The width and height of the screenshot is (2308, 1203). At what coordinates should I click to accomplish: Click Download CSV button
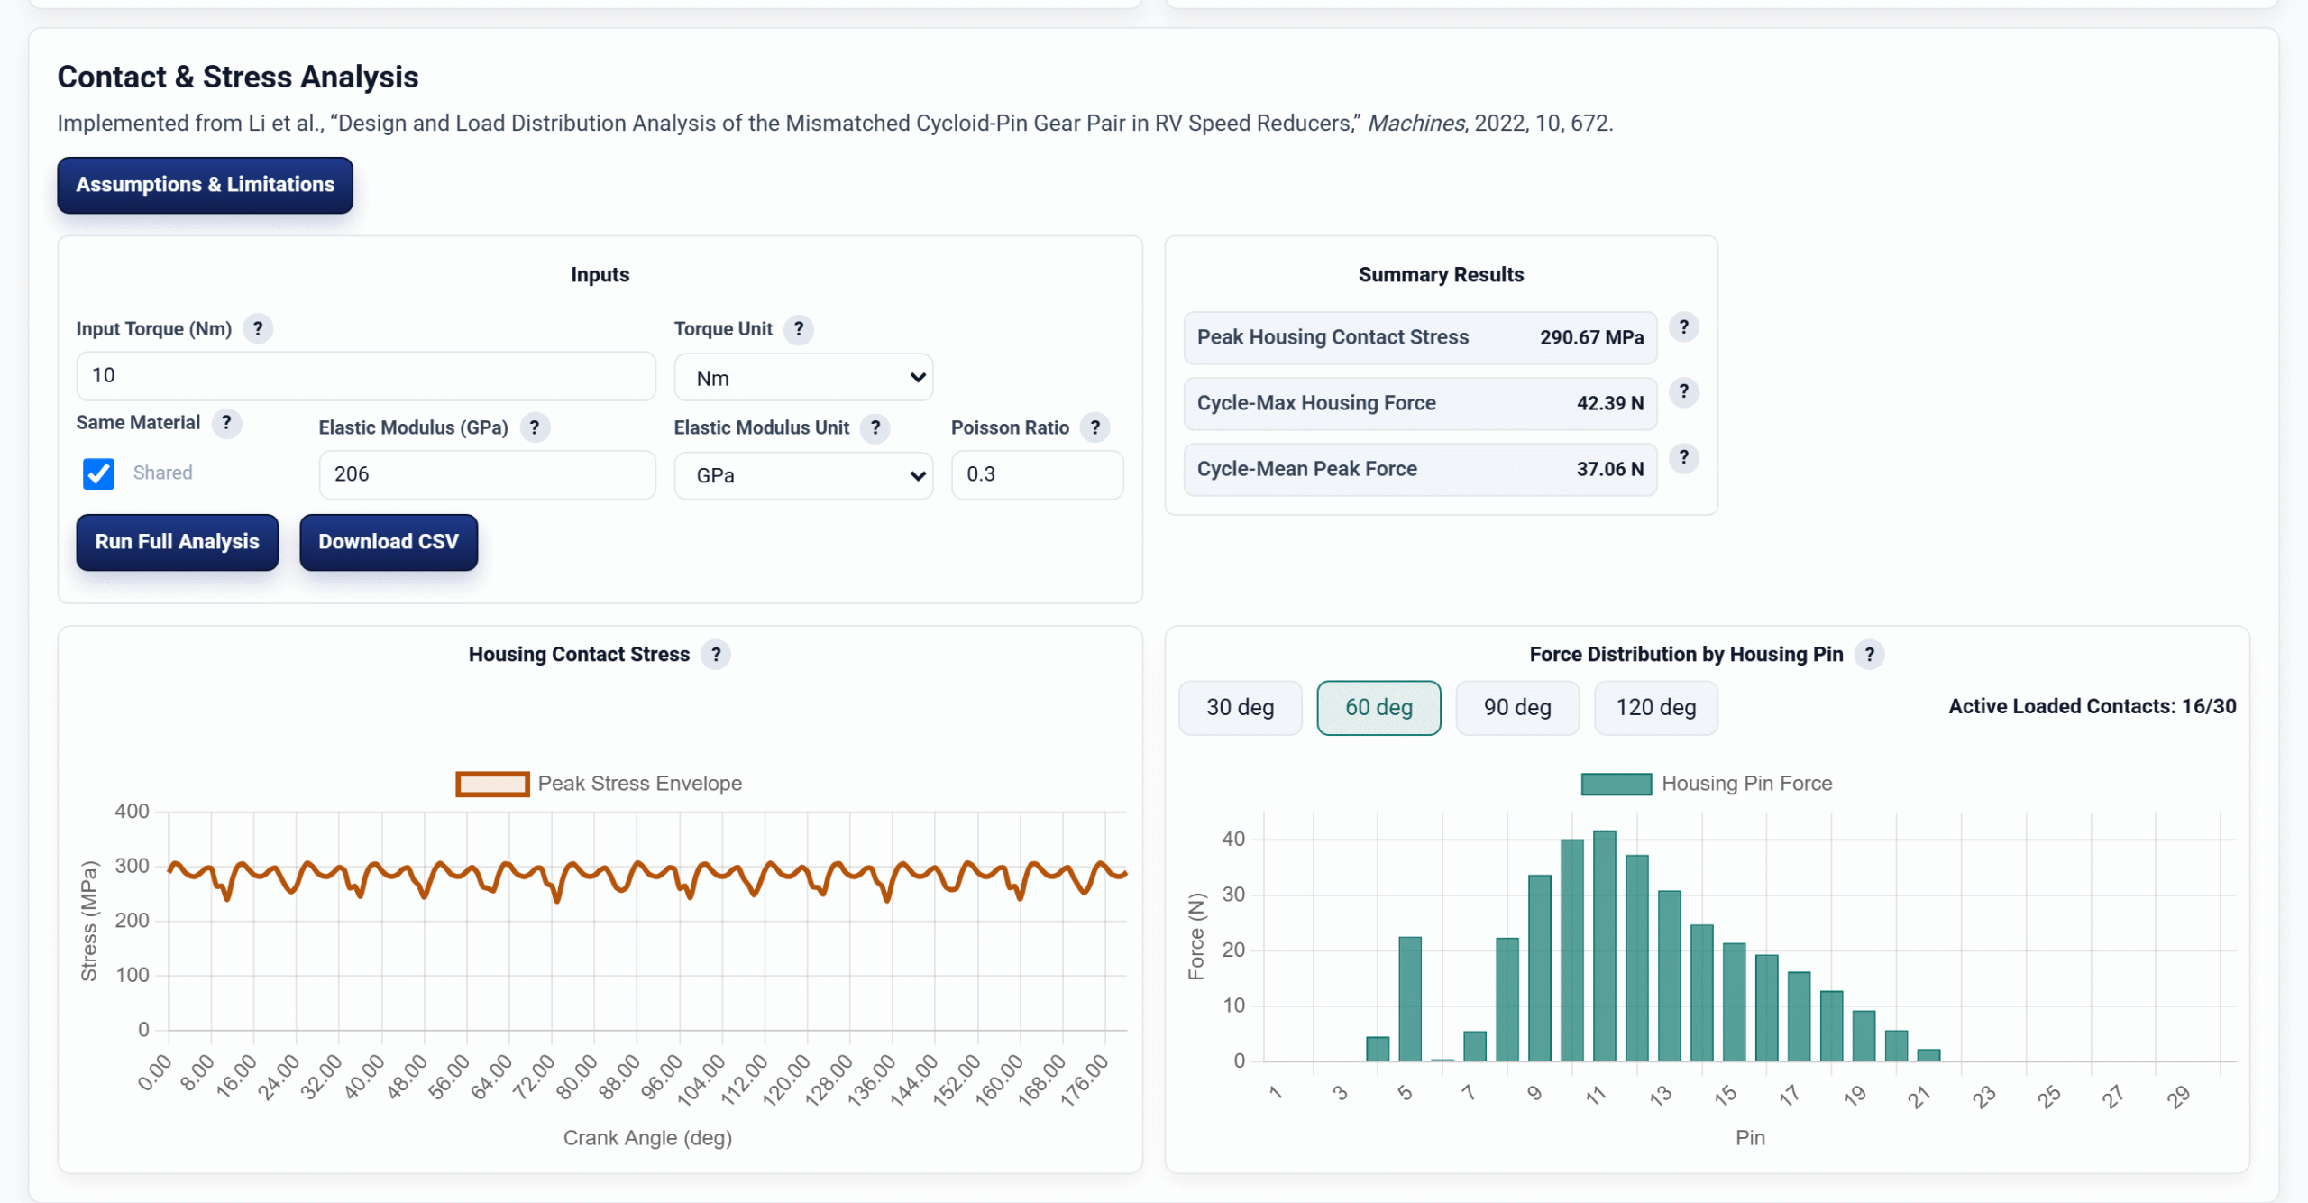coord(389,542)
